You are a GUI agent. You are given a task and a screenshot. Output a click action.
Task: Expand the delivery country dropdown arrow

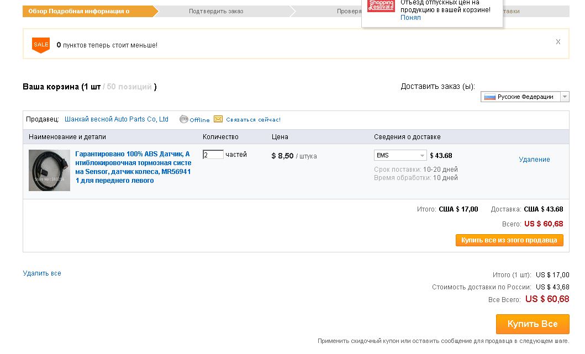click(565, 97)
